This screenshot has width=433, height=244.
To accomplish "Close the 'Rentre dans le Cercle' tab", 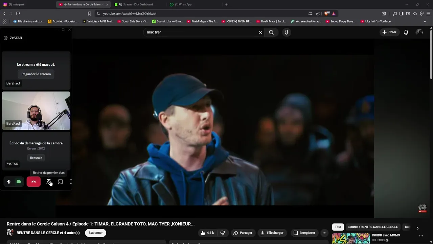I will pyautogui.click(x=107, y=4).
